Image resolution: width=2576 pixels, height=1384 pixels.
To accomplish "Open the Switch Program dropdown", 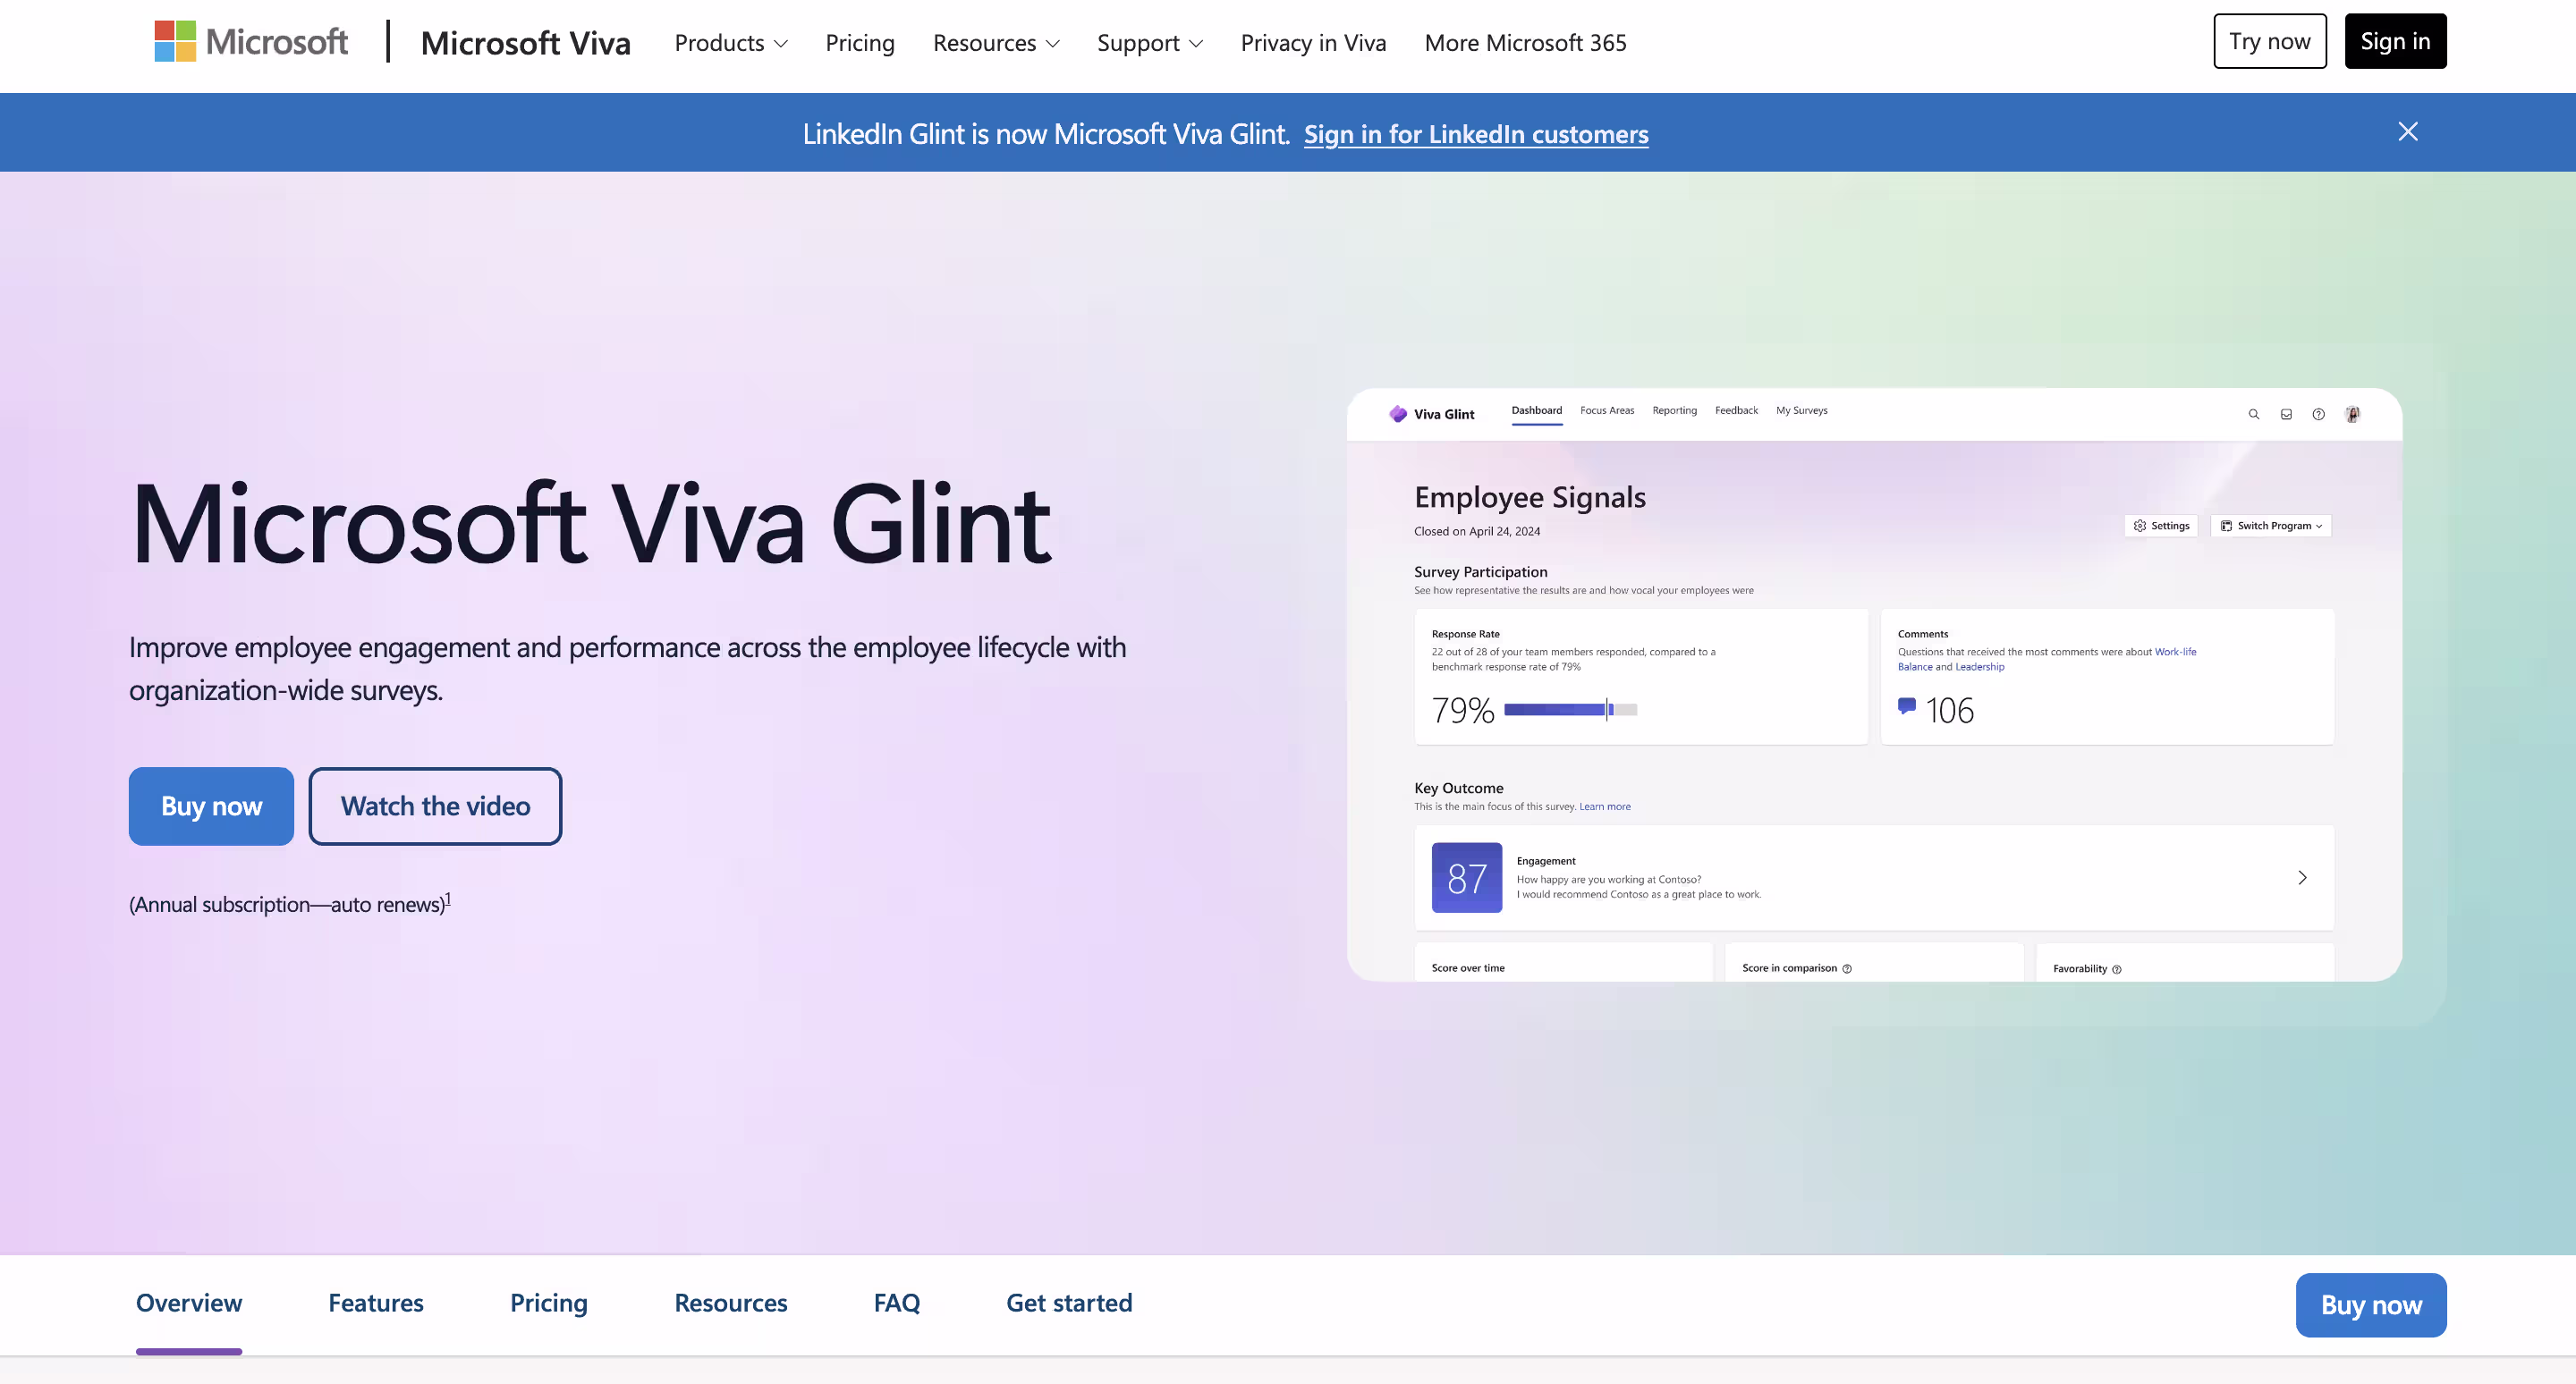I will point(2270,526).
